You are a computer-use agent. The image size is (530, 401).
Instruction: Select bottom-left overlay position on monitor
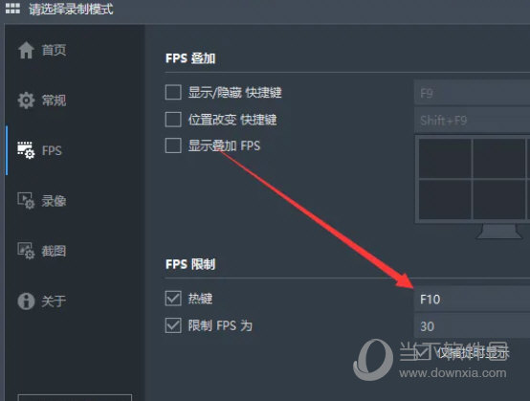445,199
